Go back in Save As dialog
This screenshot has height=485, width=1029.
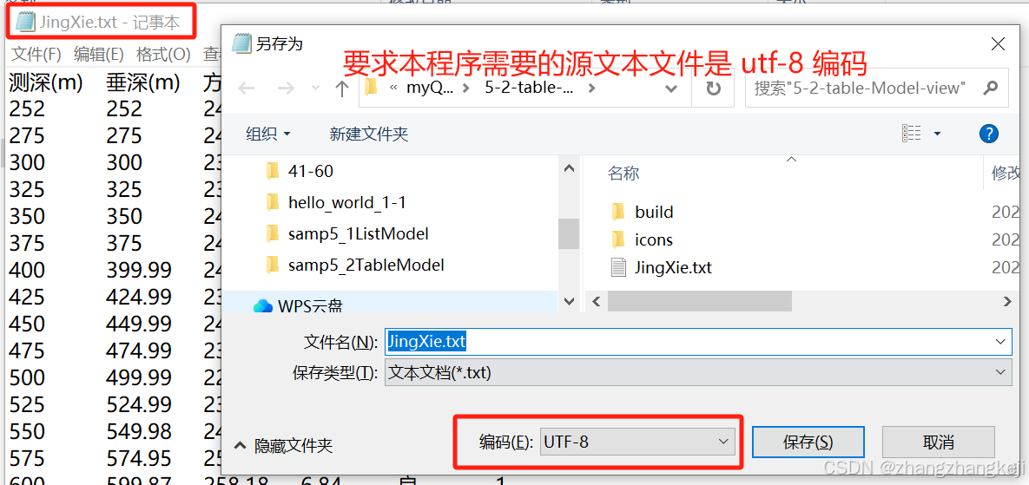coord(246,88)
